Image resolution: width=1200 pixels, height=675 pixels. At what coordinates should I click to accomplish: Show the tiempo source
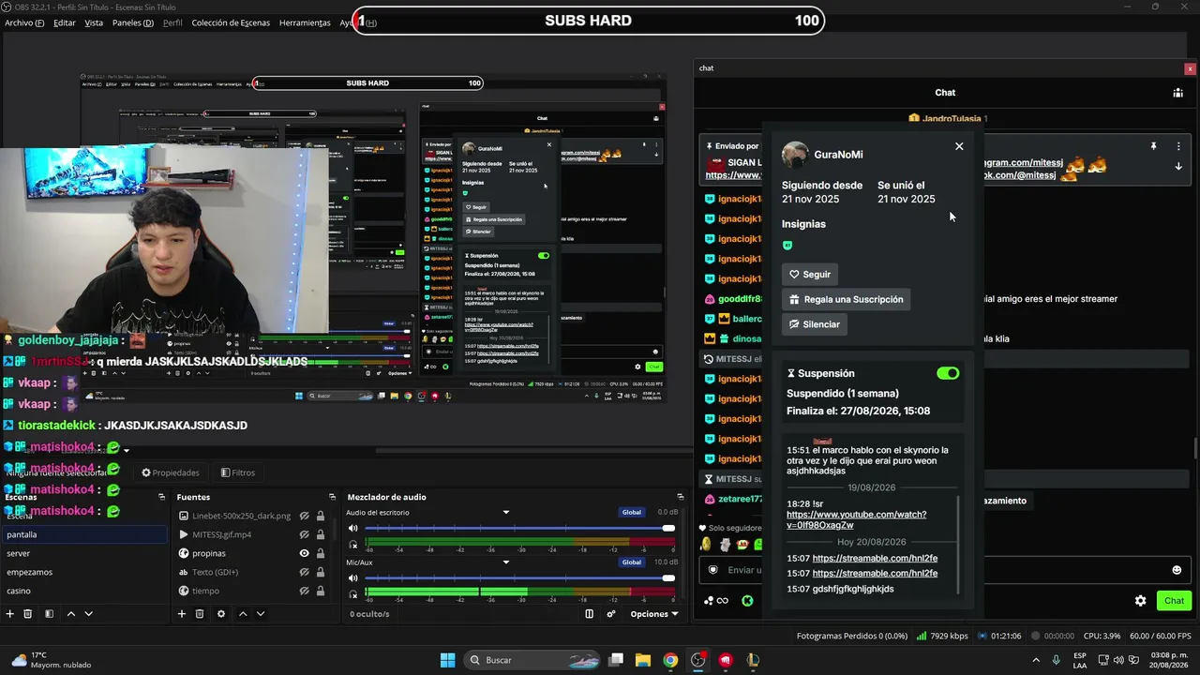coord(304,591)
